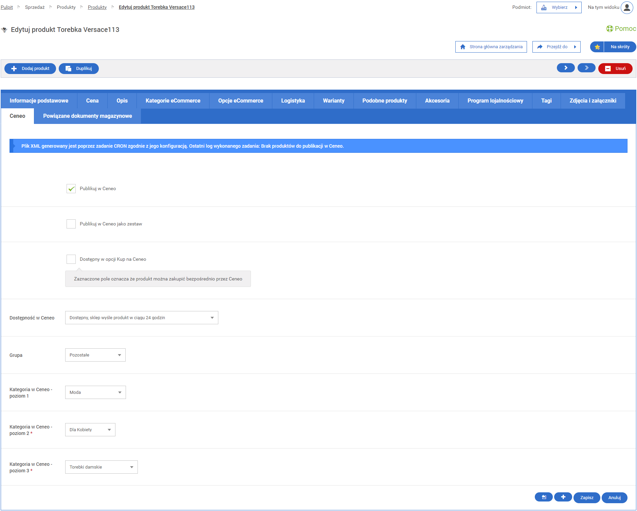Open Dostępność w Ceneo dropdown
637x511 pixels.
[x=142, y=318]
